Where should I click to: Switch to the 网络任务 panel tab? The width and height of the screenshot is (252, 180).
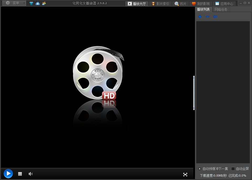pyautogui.click(x=221, y=10)
